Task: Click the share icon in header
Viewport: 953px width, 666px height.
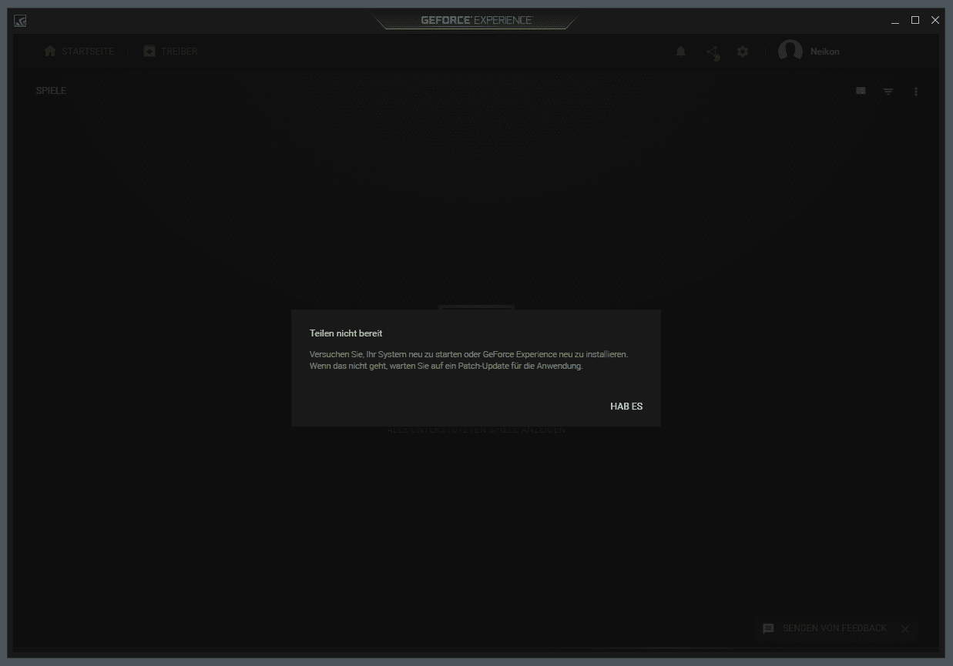Action: [713, 52]
